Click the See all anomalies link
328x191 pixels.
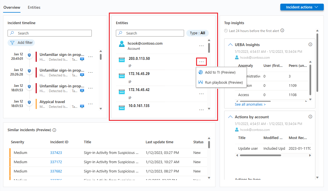click(250, 104)
